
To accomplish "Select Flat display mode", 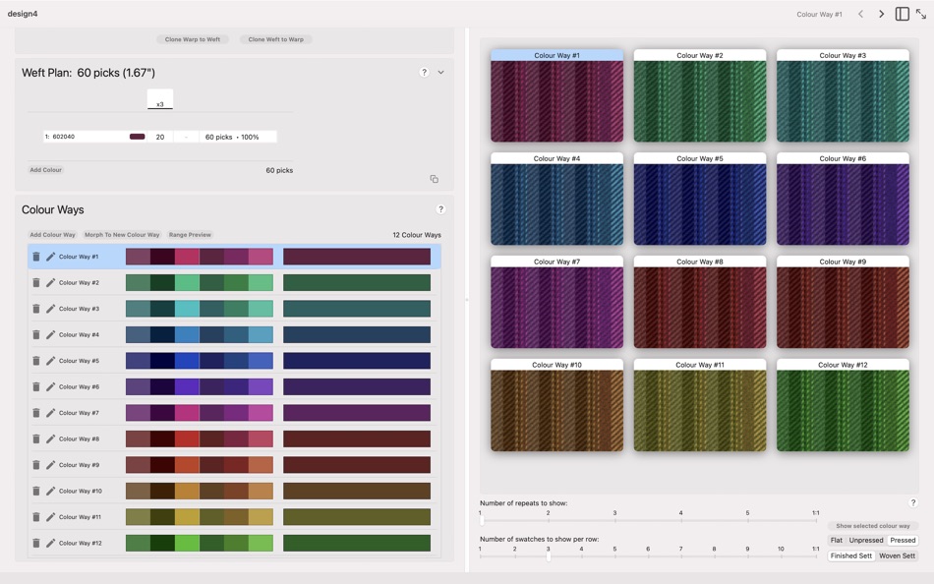I will pyautogui.click(x=837, y=541).
